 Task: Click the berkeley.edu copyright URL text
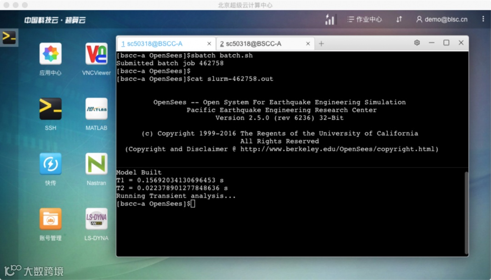tap(337, 149)
